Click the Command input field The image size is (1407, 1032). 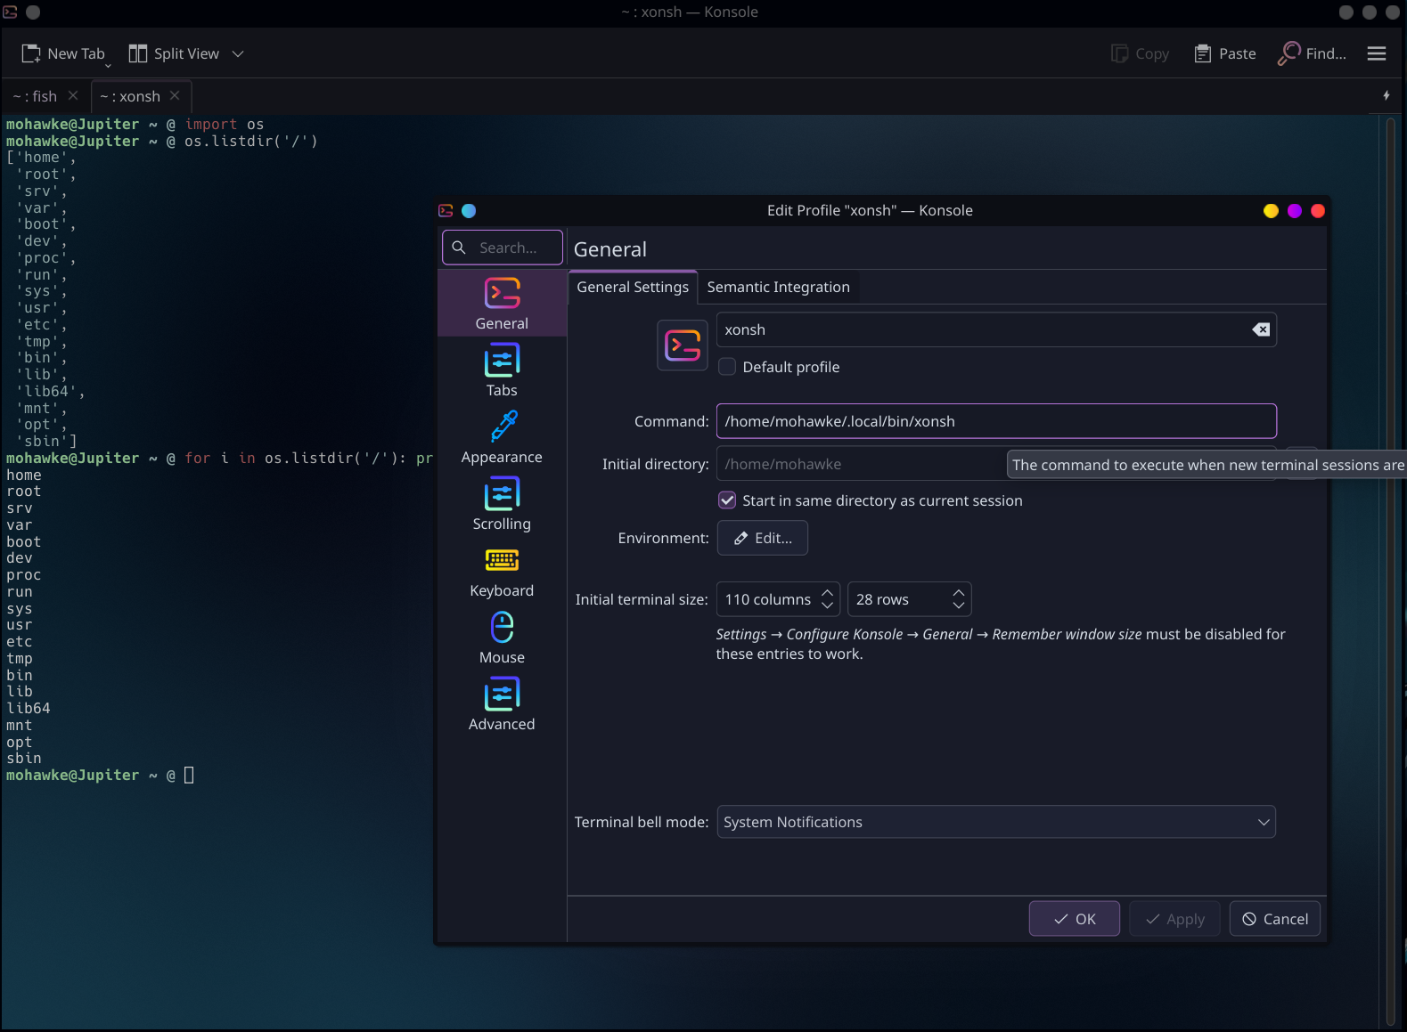click(x=996, y=421)
